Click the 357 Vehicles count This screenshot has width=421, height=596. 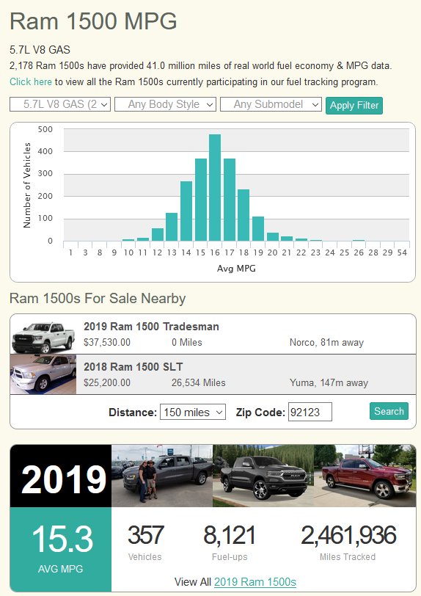pyautogui.click(x=145, y=535)
